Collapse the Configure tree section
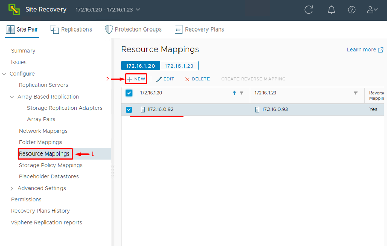Screen dimensions: 387x246 click(x=4, y=74)
